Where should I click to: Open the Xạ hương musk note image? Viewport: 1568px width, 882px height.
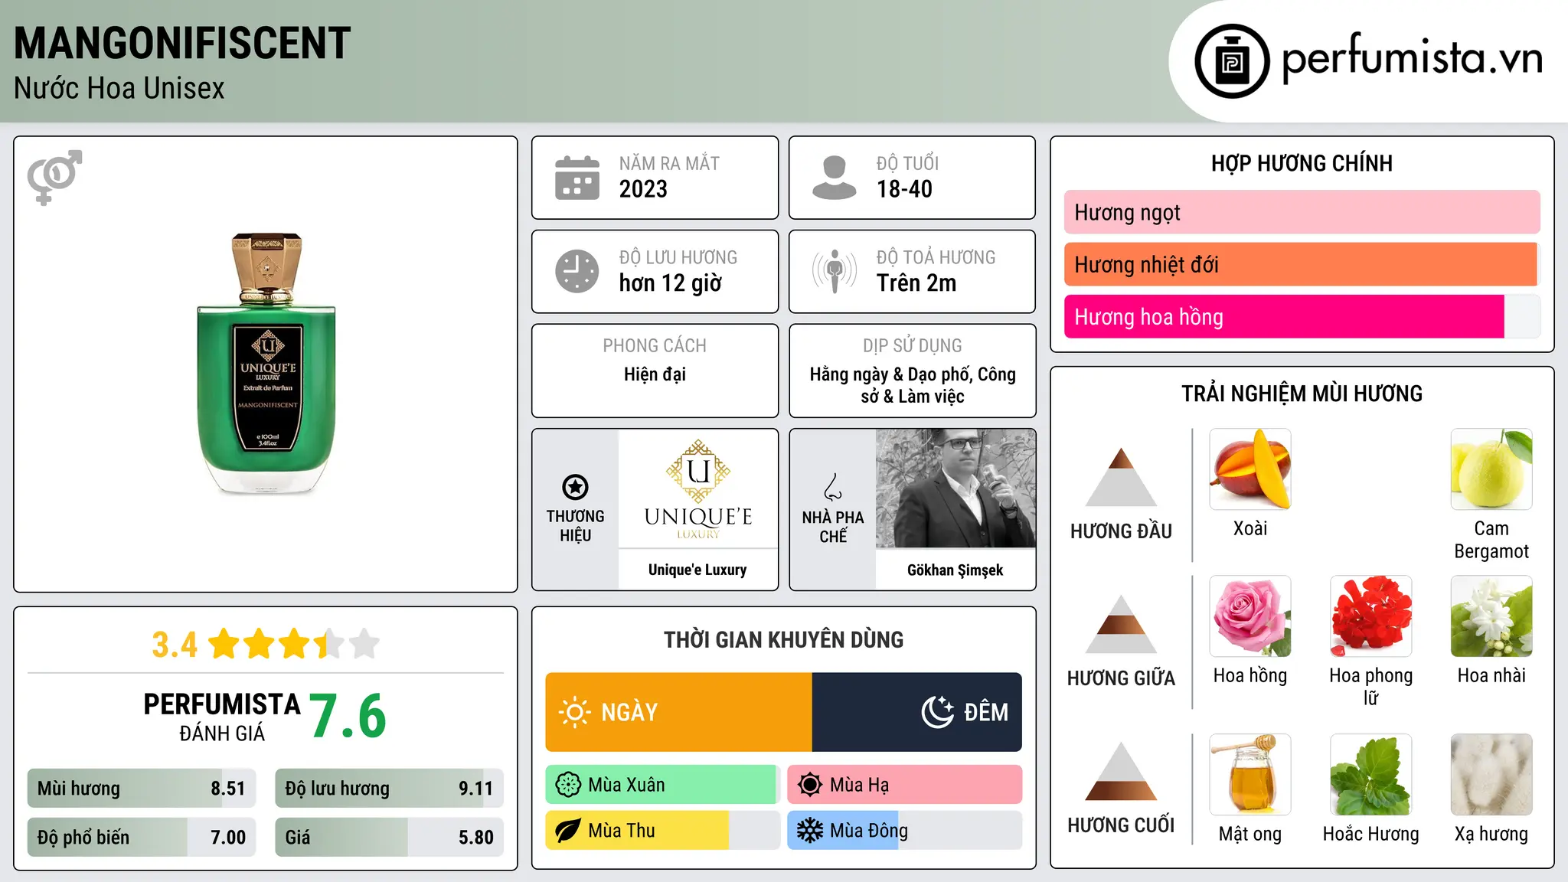[x=1491, y=775]
